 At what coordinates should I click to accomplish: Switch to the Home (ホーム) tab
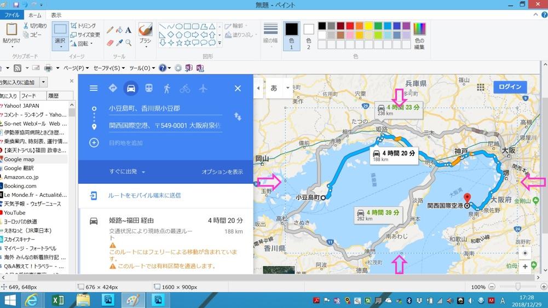pyautogui.click(x=34, y=15)
